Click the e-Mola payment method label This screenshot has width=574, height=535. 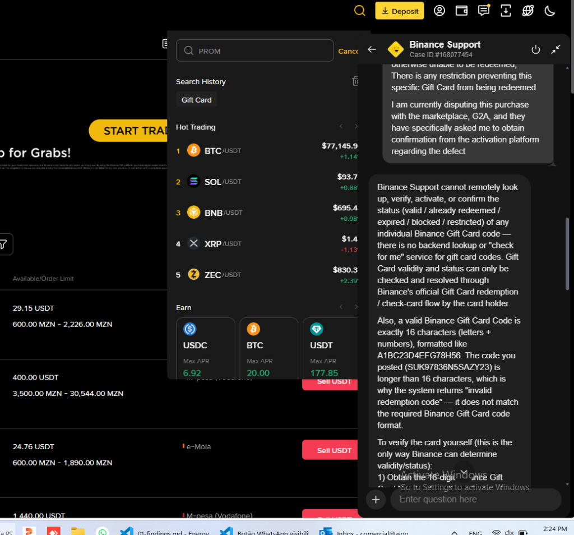198,446
